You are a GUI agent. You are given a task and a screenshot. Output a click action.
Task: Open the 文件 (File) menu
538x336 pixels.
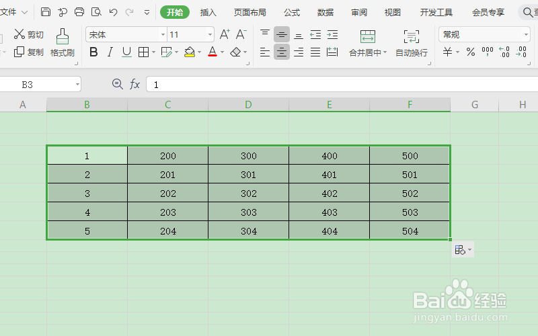[x=13, y=12]
